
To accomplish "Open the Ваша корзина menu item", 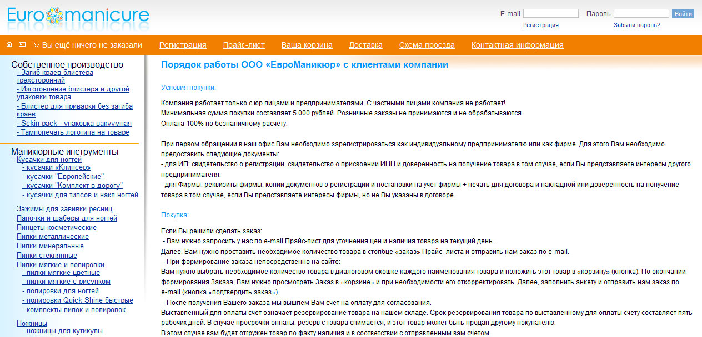I will 307,45.
